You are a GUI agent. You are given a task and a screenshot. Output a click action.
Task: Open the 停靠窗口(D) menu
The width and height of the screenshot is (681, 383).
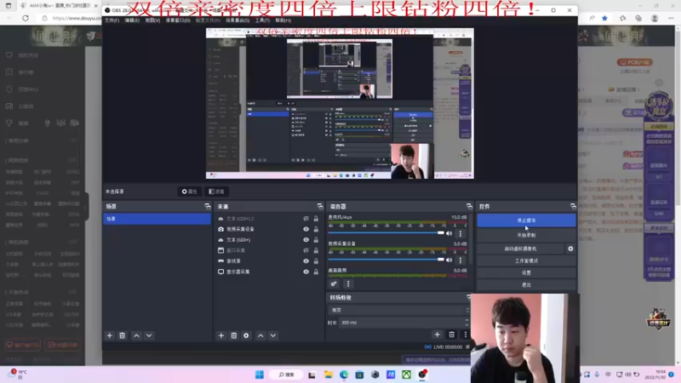(x=178, y=20)
